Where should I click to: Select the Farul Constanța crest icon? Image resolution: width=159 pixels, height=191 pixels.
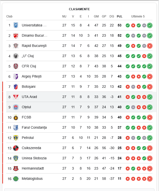point(16,127)
